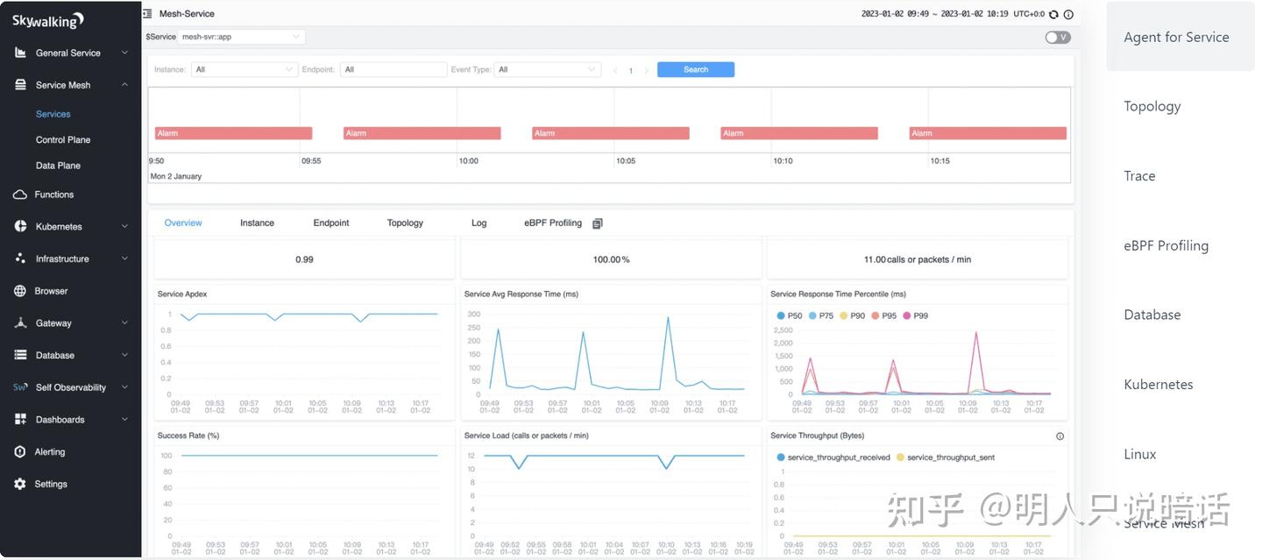This screenshot has width=1262, height=560.
Task: Click the blue Search button
Action: (696, 69)
